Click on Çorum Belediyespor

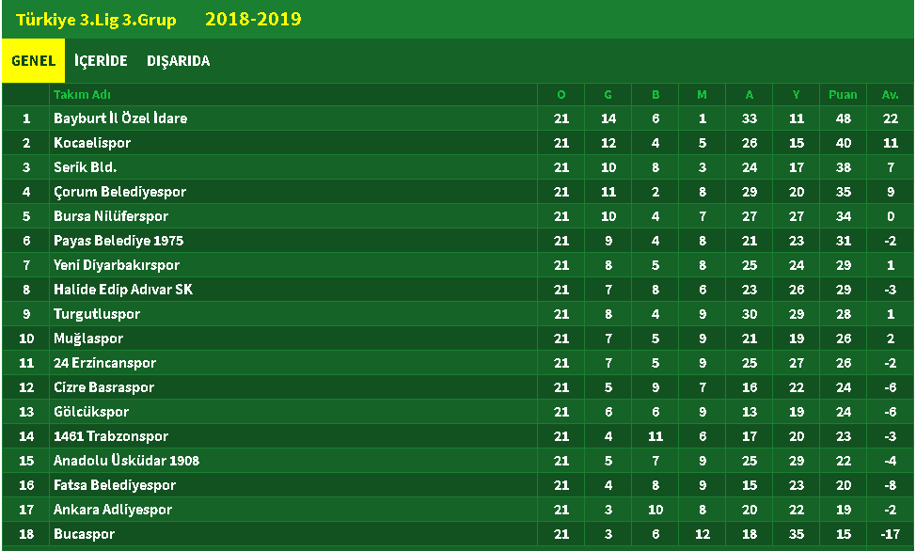(119, 192)
